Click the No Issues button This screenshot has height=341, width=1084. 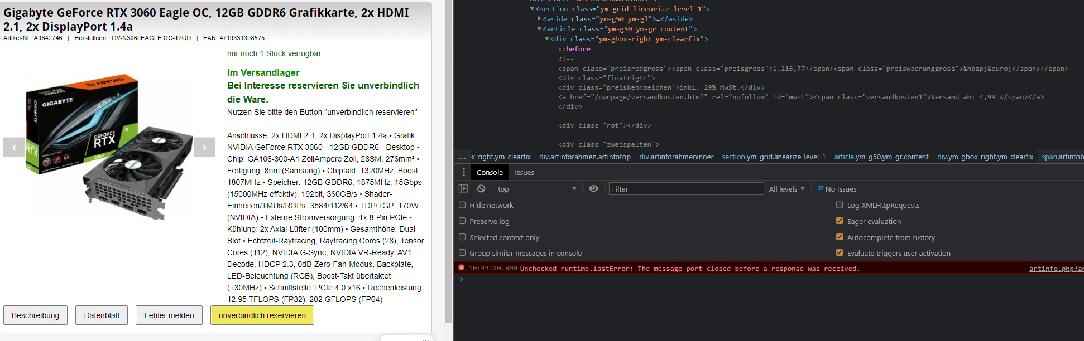click(x=837, y=189)
